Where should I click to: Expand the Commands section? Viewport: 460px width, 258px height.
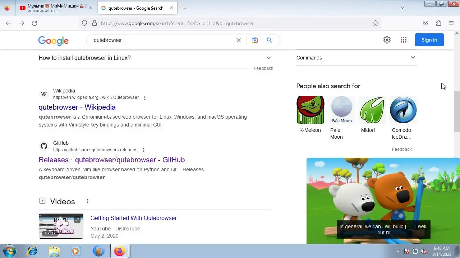[356, 58]
